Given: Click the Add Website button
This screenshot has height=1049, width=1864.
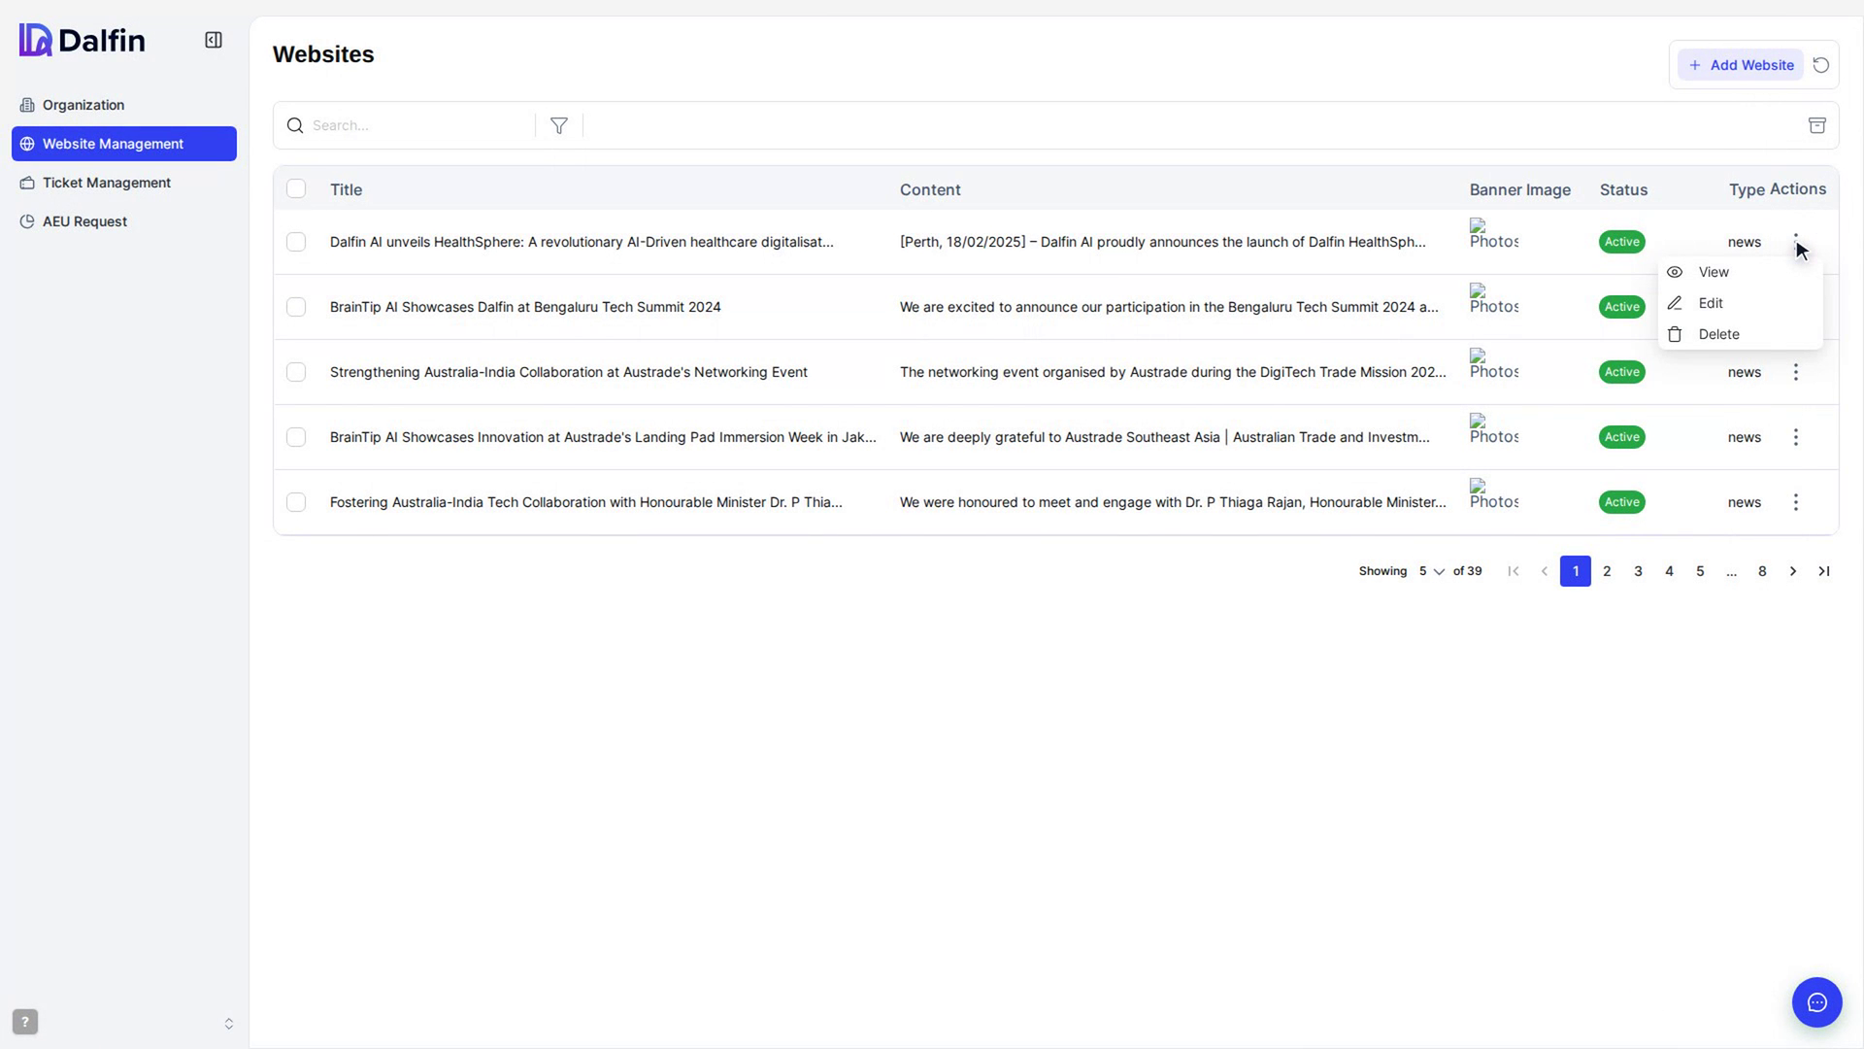Looking at the screenshot, I should [x=1741, y=65].
